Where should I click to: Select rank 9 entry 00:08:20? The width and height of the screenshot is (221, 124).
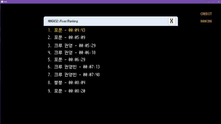point(67,91)
